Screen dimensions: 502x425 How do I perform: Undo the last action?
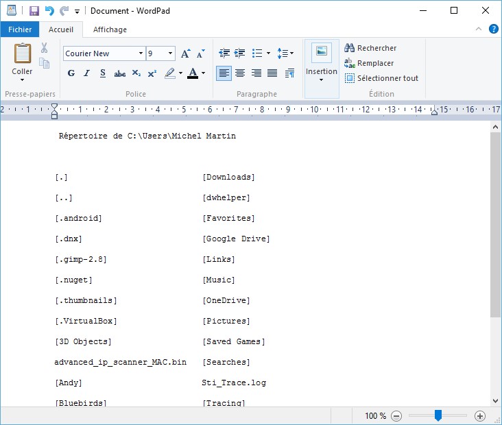point(49,11)
